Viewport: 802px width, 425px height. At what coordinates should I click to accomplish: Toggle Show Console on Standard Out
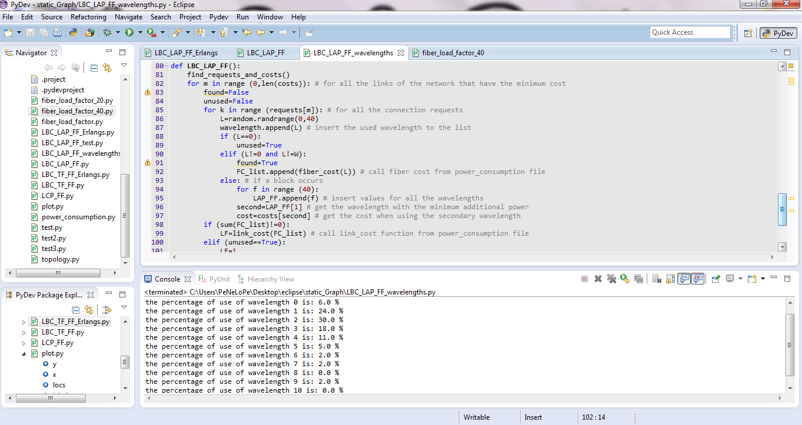[684, 279]
